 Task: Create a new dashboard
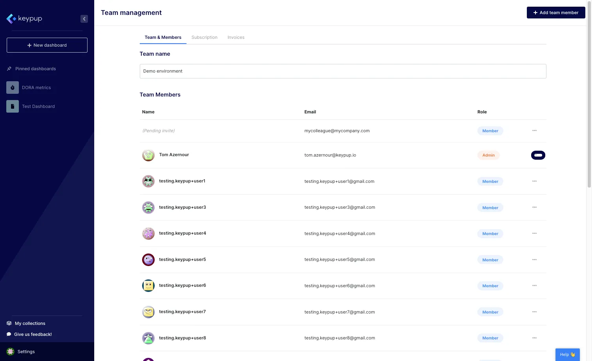point(47,45)
